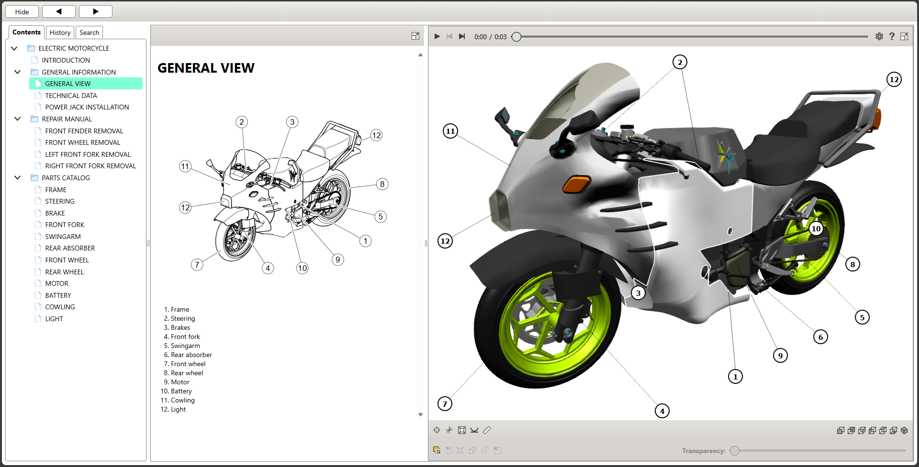Open the 3D viewer settings gear
919x467 pixels.
pyautogui.click(x=879, y=36)
